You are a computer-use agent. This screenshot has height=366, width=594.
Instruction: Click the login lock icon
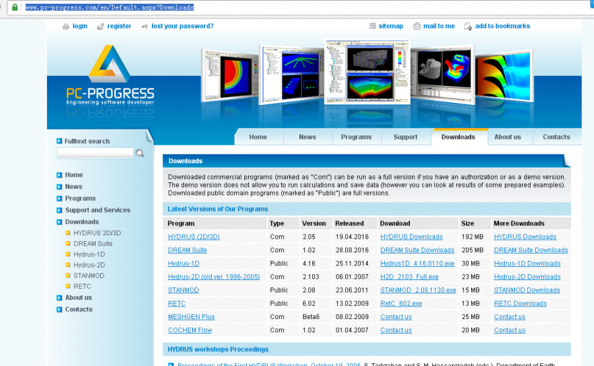[66, 26]
